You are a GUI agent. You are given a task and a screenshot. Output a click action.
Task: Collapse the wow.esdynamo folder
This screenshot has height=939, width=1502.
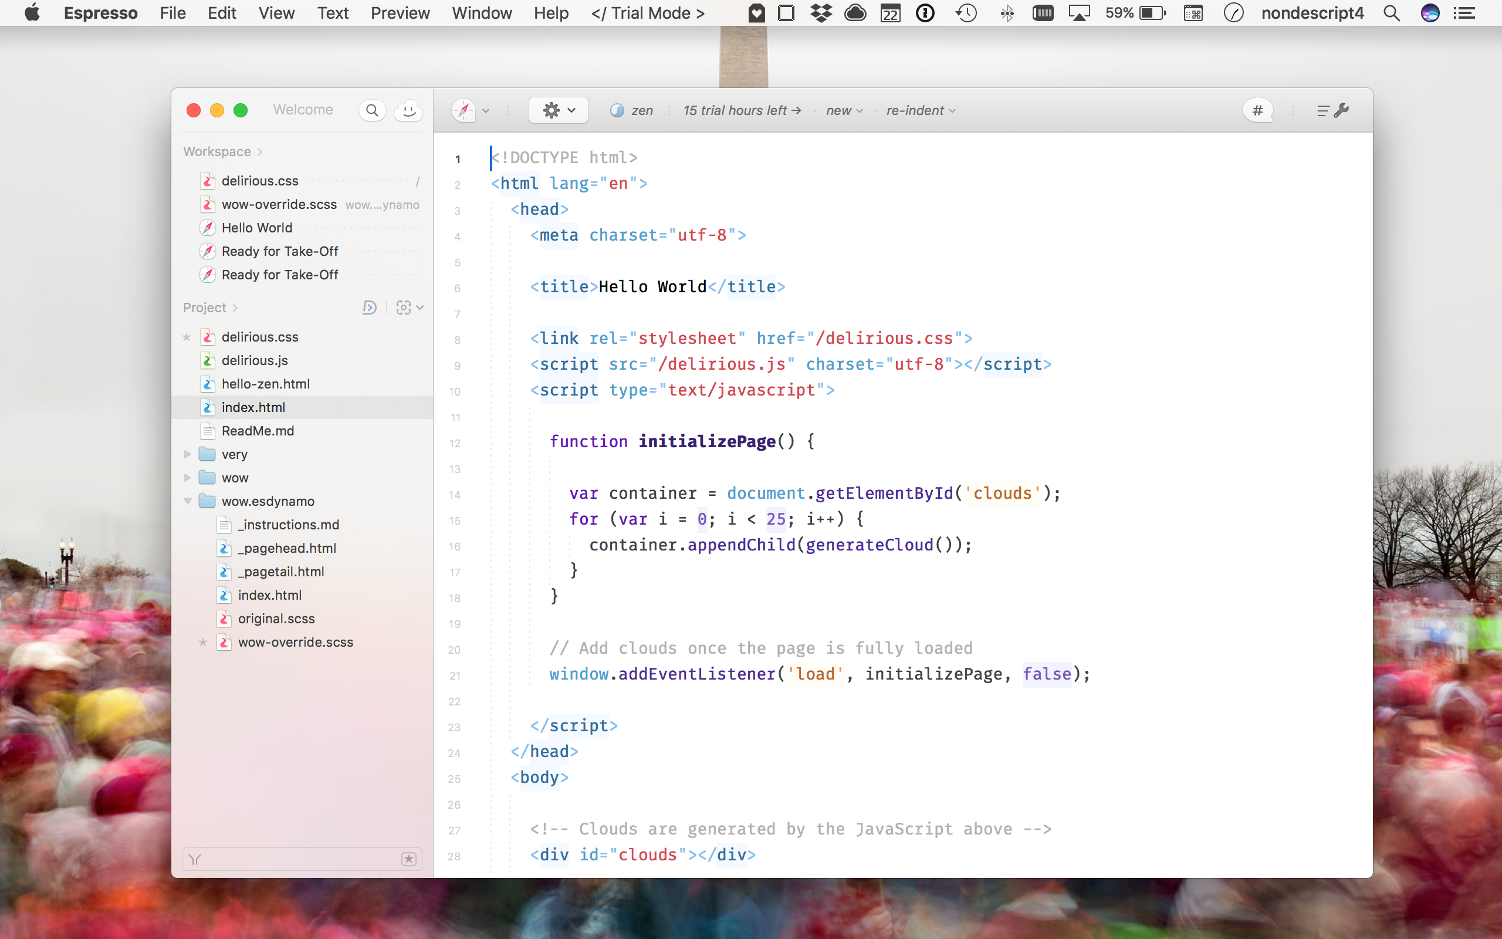(187, 501)
